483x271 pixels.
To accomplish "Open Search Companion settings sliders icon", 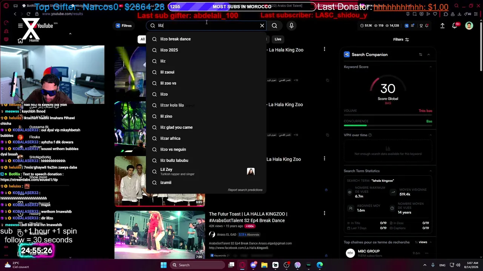I will [x=420, y=55].
